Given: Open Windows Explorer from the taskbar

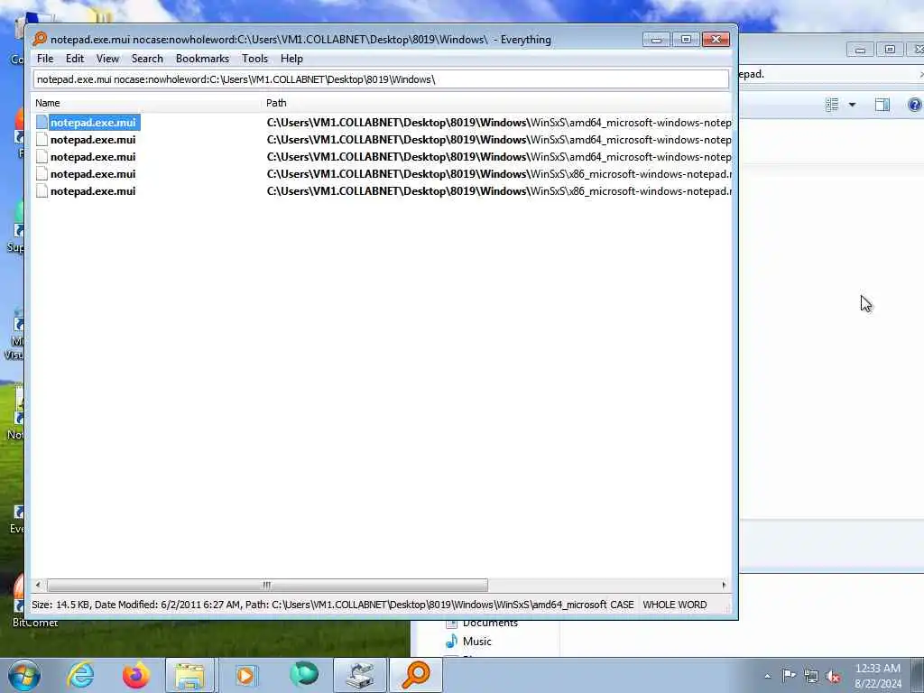Looking at the screenshot, I should [x=189, y=675].
